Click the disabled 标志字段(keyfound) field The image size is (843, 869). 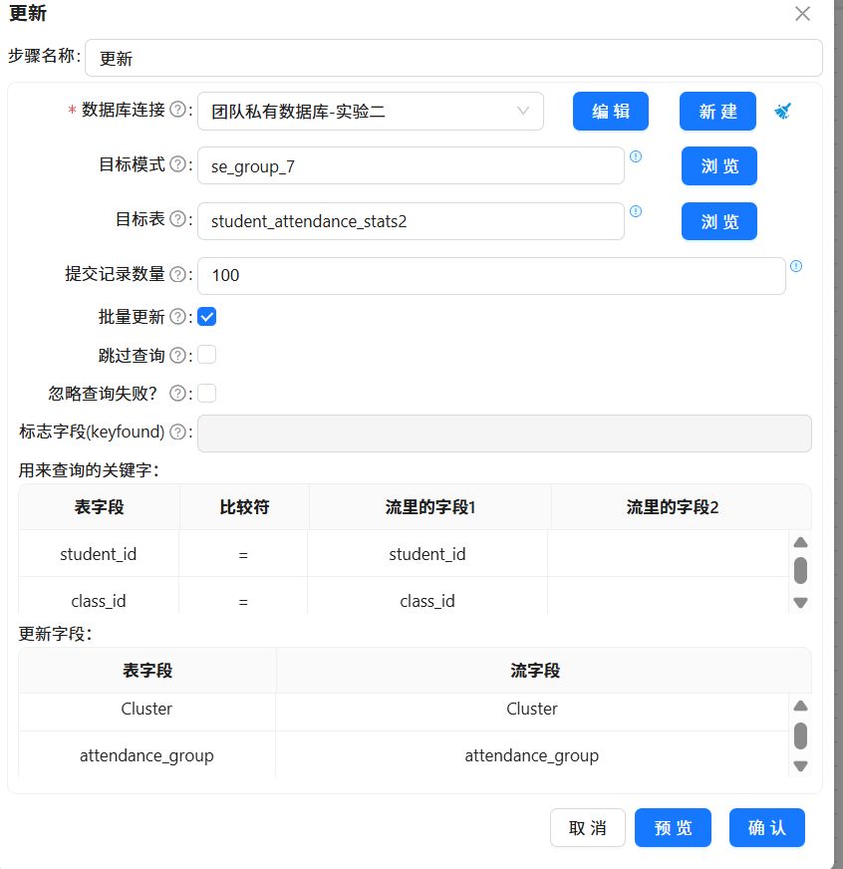pos(504,434)
